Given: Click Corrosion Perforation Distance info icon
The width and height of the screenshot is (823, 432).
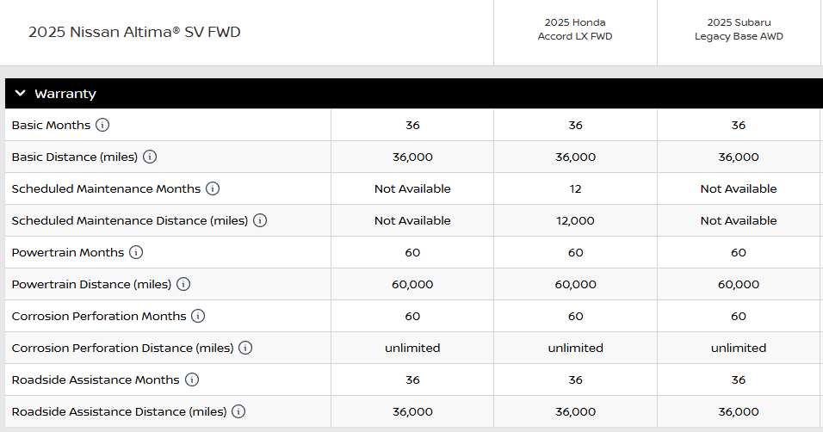Looking at the screenshot, I should click(245, 348).
